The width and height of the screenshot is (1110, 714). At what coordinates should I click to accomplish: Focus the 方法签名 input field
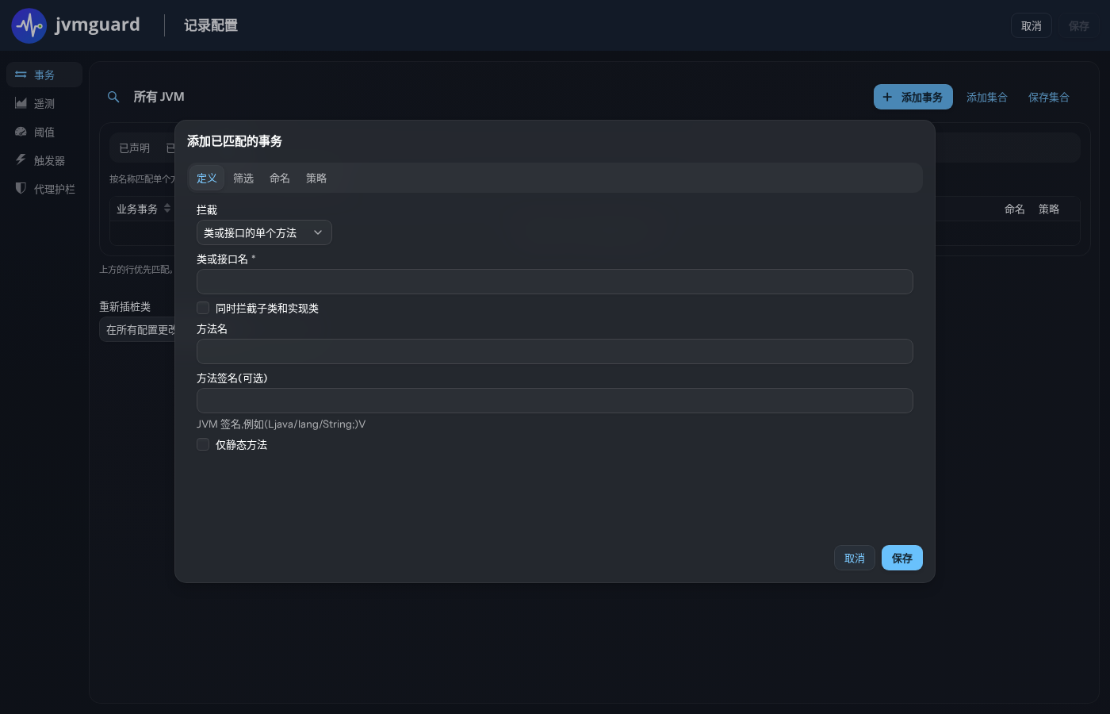(x=555, y=401)
